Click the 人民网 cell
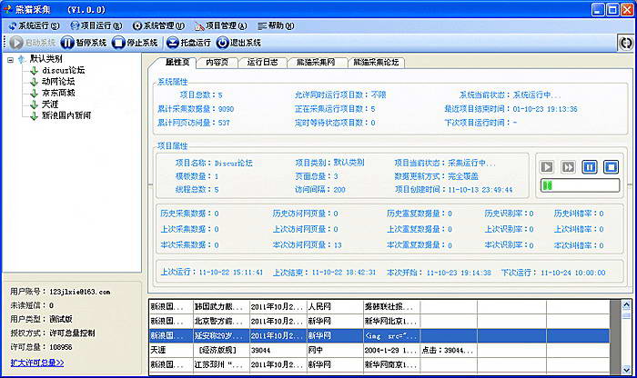The width and height of the screenshot is (637, 378). (335, 306)
